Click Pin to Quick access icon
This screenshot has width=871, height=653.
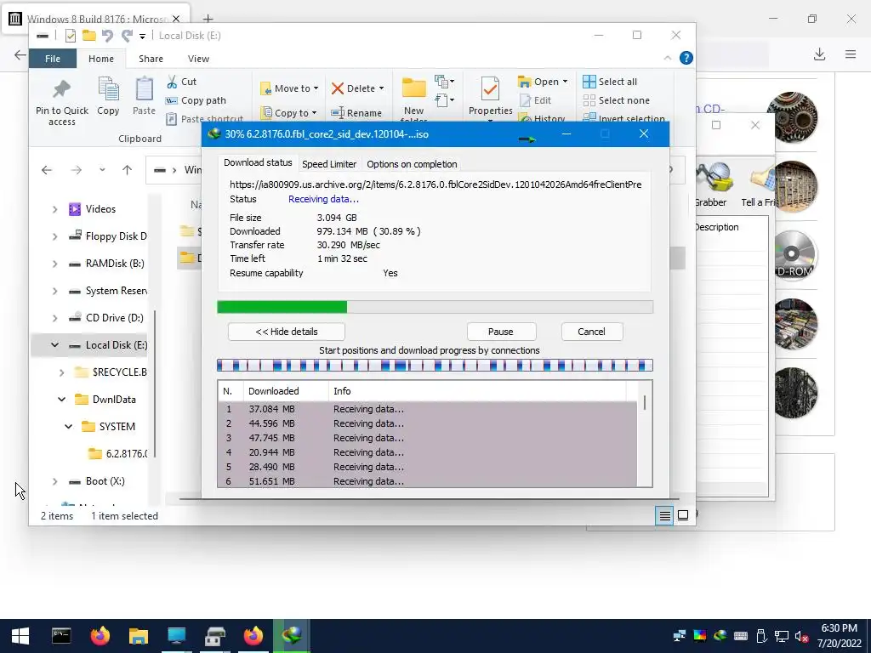(61, 88)
